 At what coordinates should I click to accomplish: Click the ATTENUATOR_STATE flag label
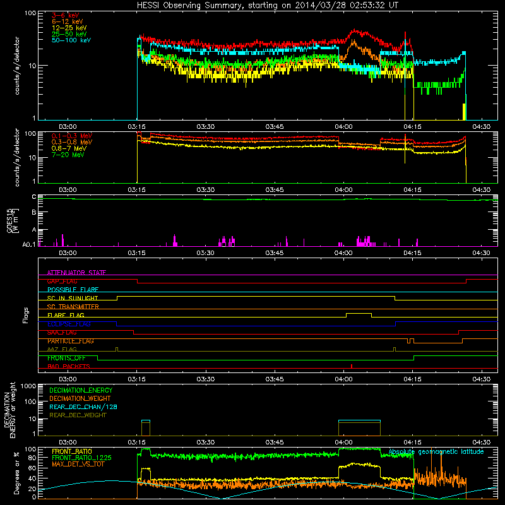(76, 273)
